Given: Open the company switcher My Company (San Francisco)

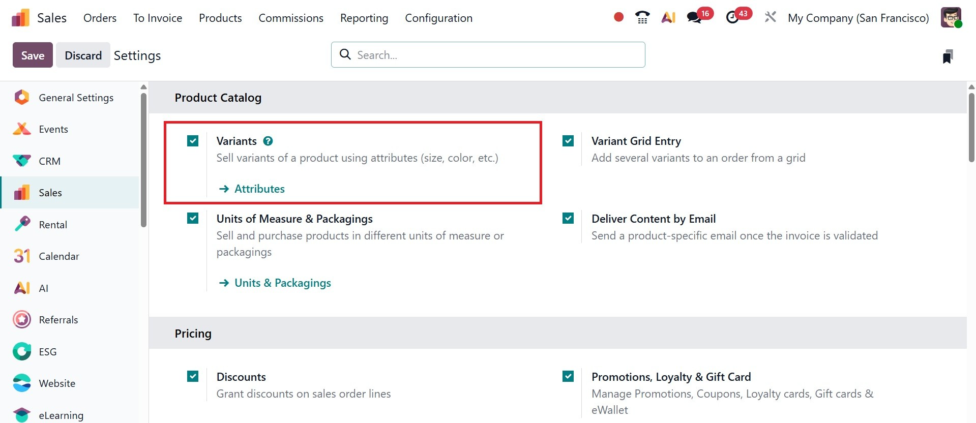Looking at the screenshot, I should (858, 18).
